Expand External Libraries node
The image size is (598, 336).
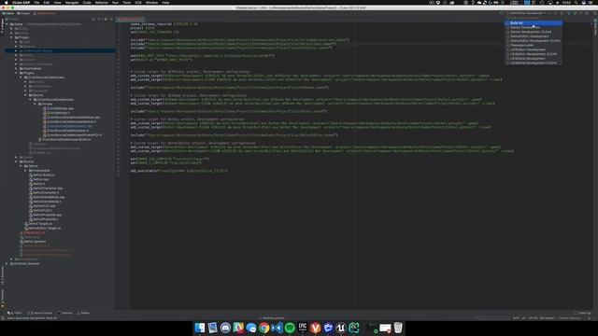[x=7, y=263]
